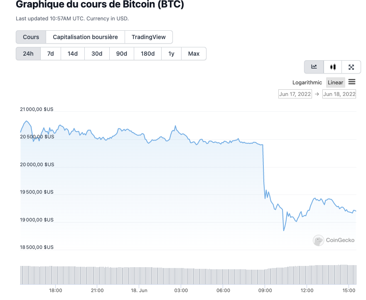The width and height of the screenshot is (366, 300).
Task: Switch to line chart view
Action: (314, 67)
